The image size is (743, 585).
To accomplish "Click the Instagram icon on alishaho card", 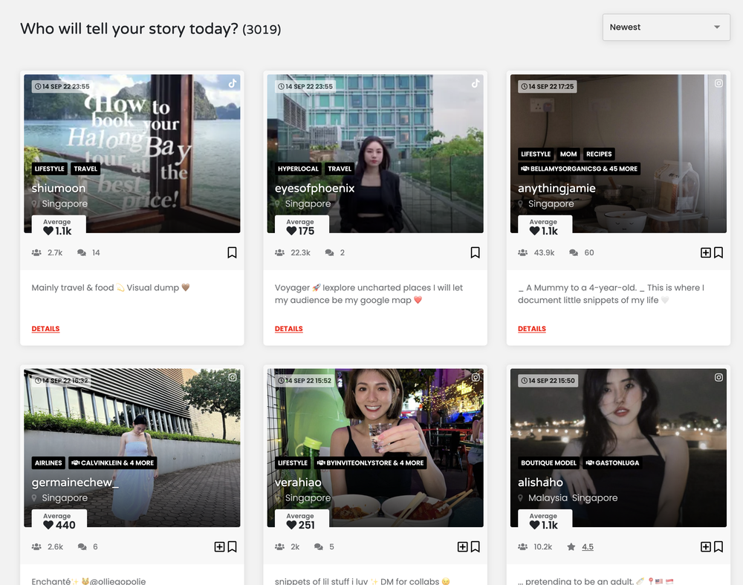I will coord(718,377).
